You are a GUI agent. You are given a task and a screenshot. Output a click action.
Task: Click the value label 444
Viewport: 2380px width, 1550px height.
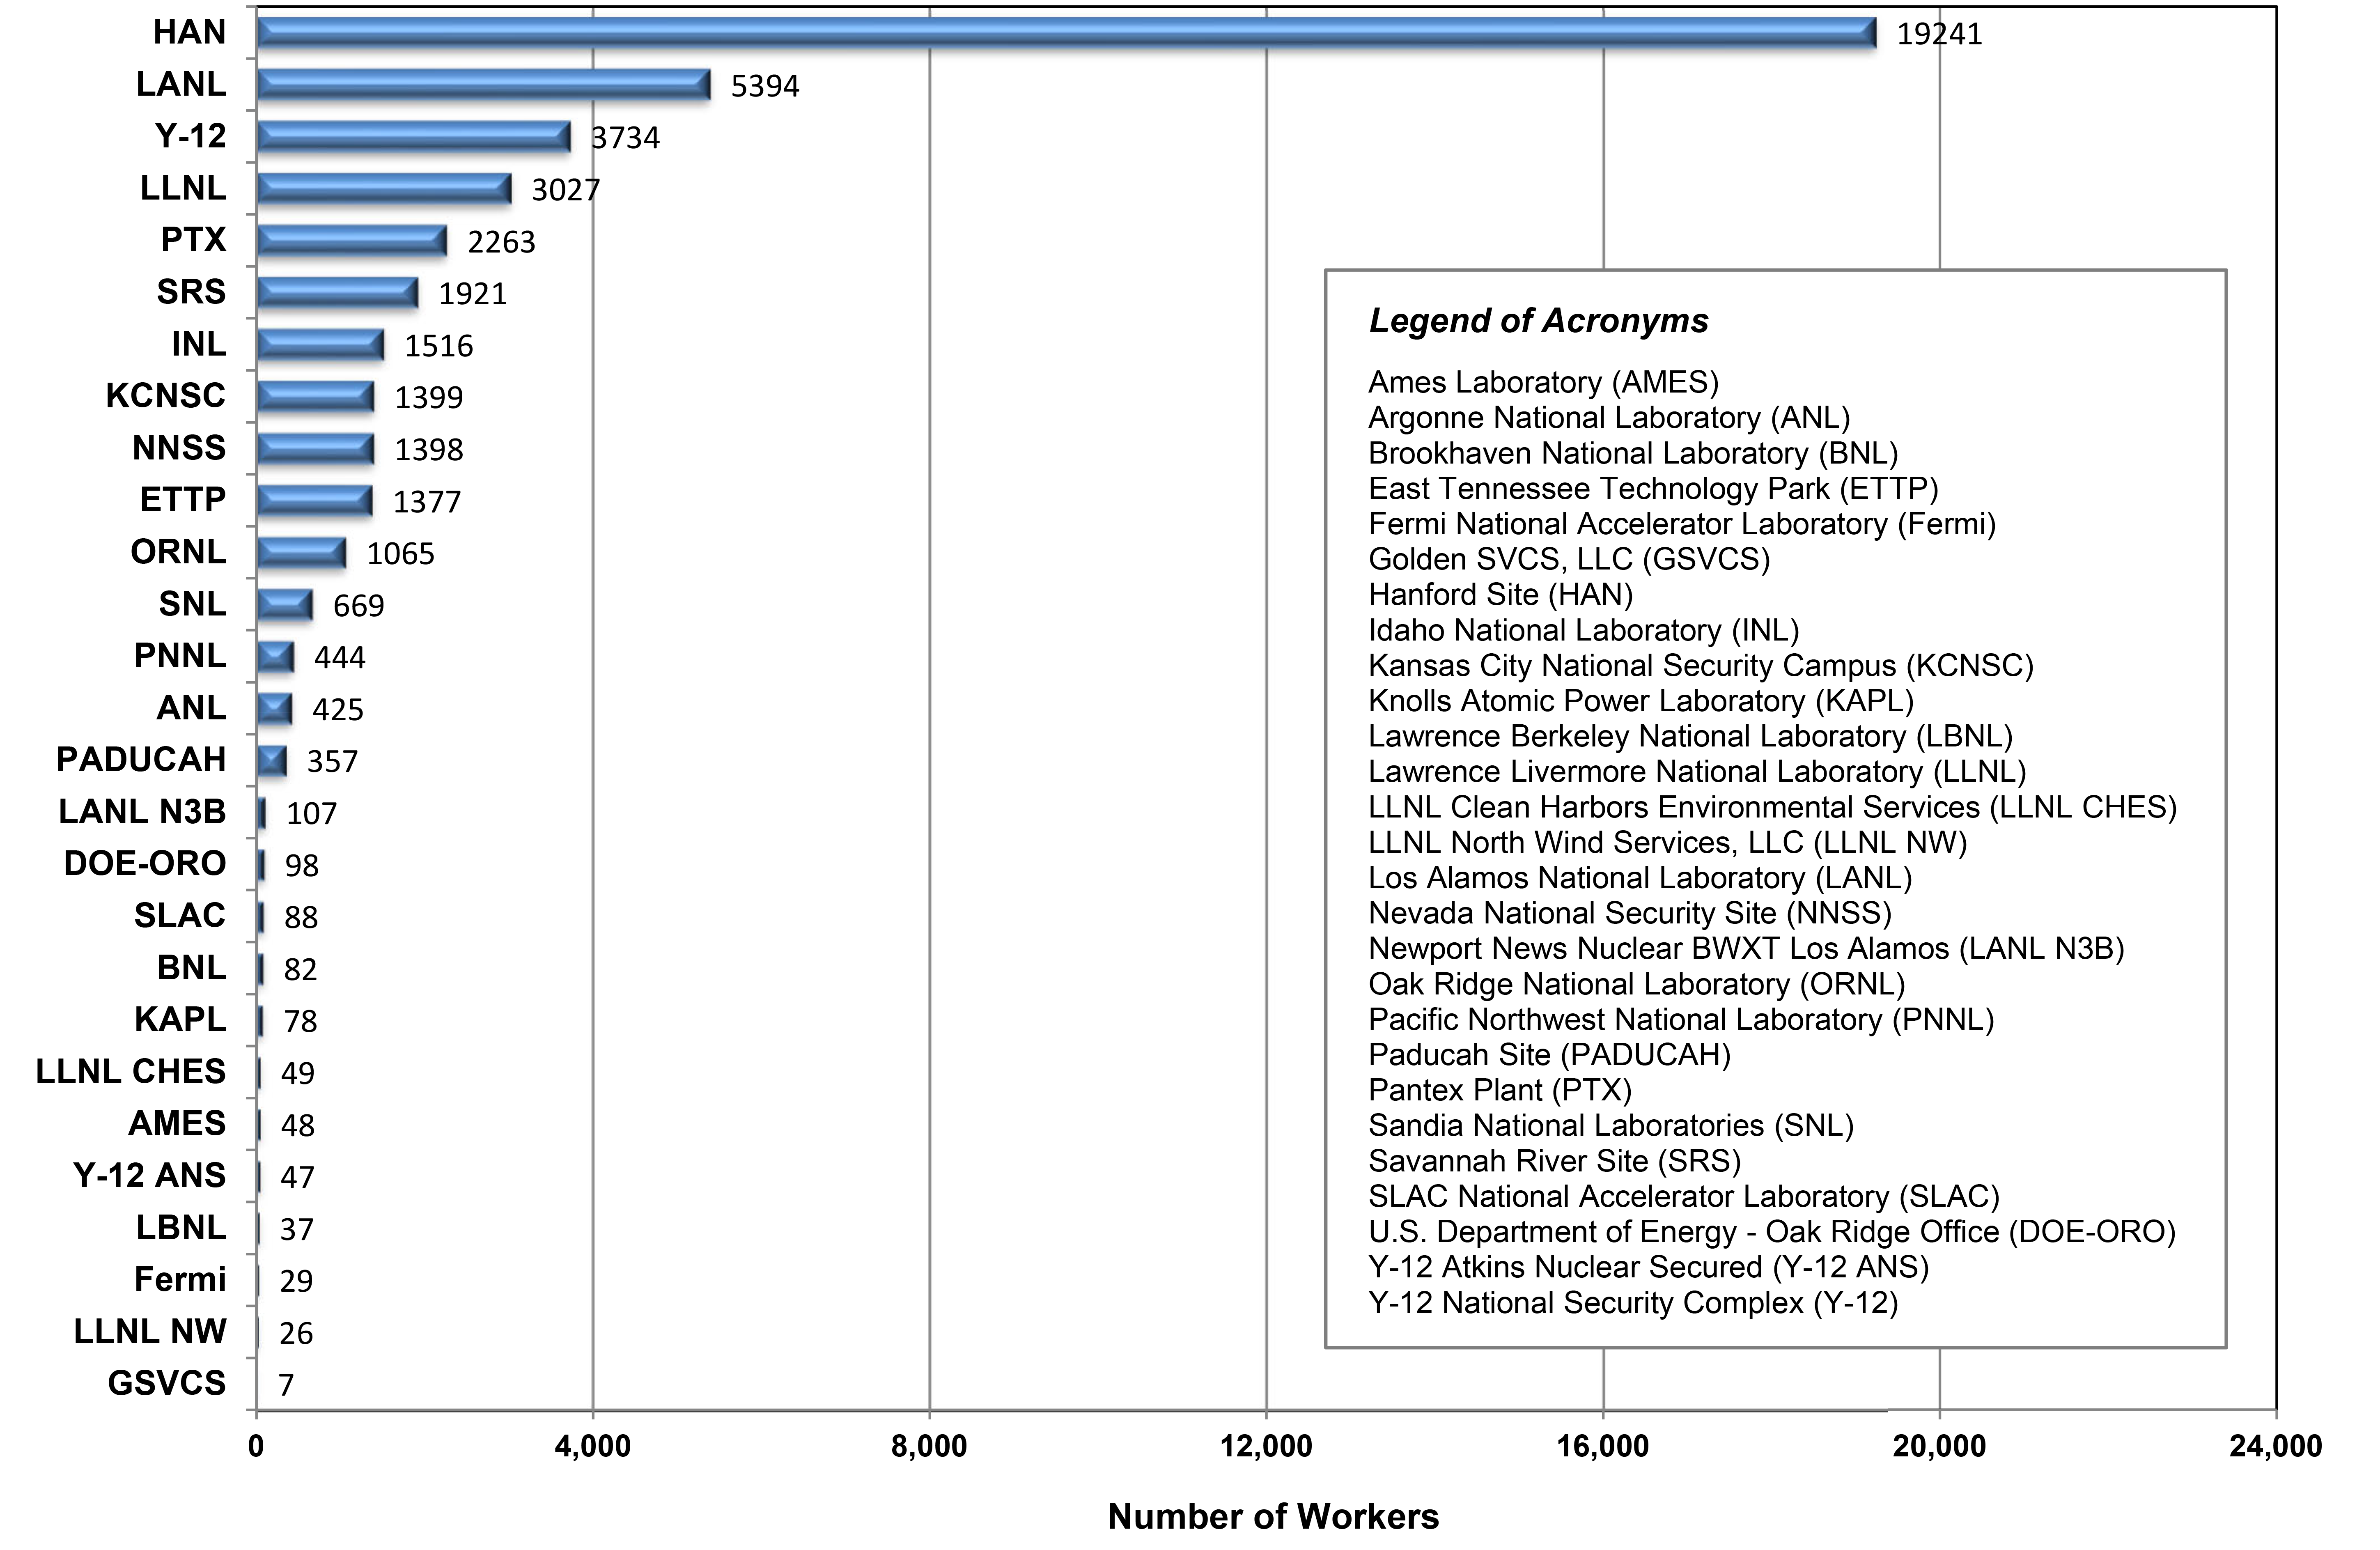[340, 658]
